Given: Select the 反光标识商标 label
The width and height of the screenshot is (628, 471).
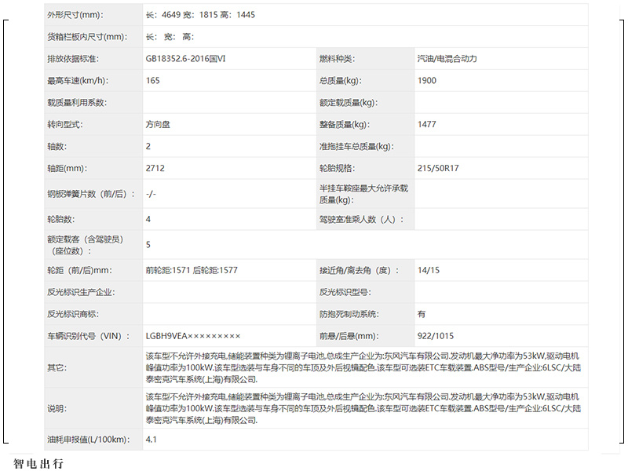Looking at the screenshot, I should (73, 314).
